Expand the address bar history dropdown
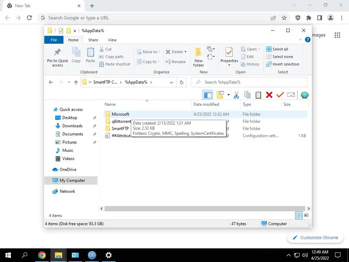The height and width of the screenshot is (262, 349). (x=171, y=82)
